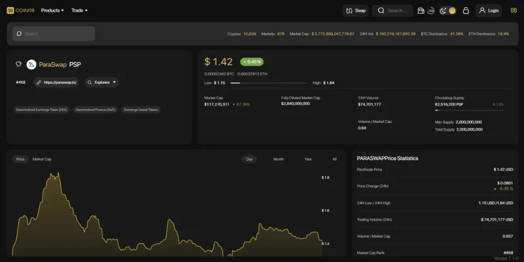Toggle the dark/light theme switch
This screenshot has width=524, height=262.
coord(447,10)
